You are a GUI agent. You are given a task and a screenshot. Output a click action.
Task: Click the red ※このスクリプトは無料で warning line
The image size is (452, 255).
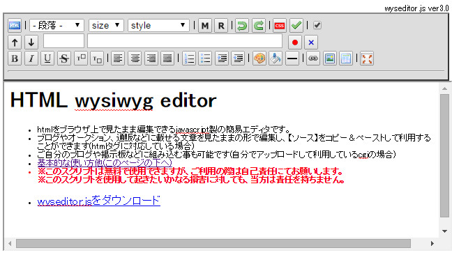(190, 171)
